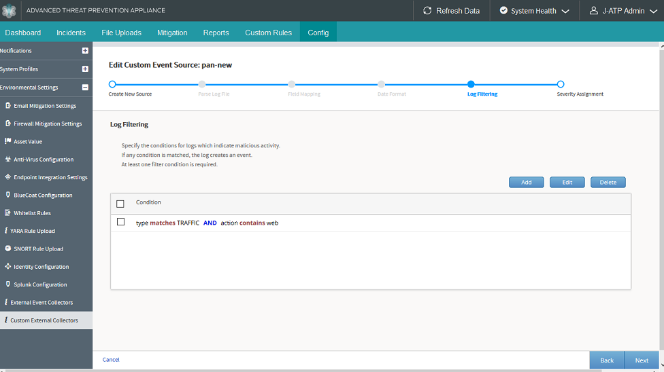664x372 pixels.
Task: Select the Config tab
Action: [318, 33]
